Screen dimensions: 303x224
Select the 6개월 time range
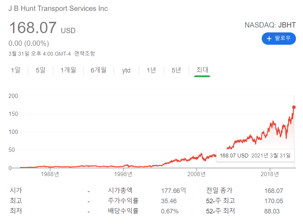coord(98,70)
